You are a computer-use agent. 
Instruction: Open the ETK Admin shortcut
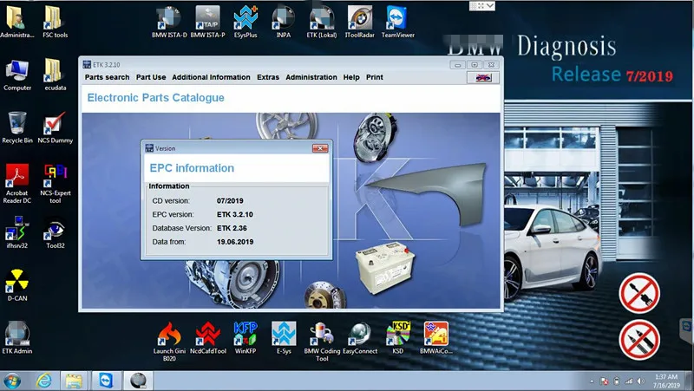tap(16, 337)
